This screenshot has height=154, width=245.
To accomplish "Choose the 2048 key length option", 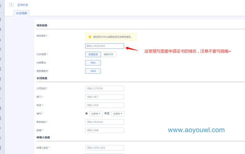I will [x=93, y=71].
